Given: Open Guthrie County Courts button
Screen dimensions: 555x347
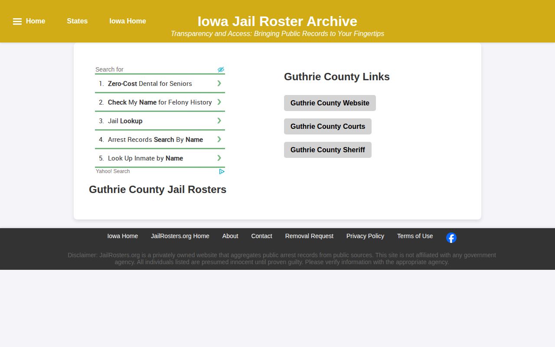Looking at the screenshot, I should tap(328, 127).
